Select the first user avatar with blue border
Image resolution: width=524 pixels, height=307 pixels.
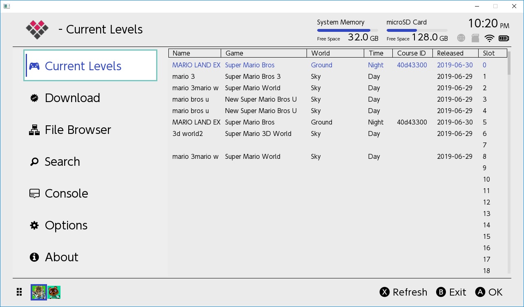(39, 292)
